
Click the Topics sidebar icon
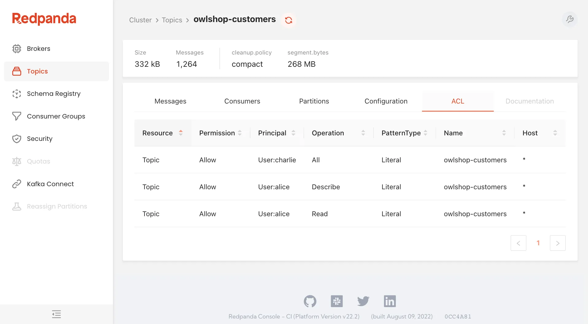(x=17, y=71)
